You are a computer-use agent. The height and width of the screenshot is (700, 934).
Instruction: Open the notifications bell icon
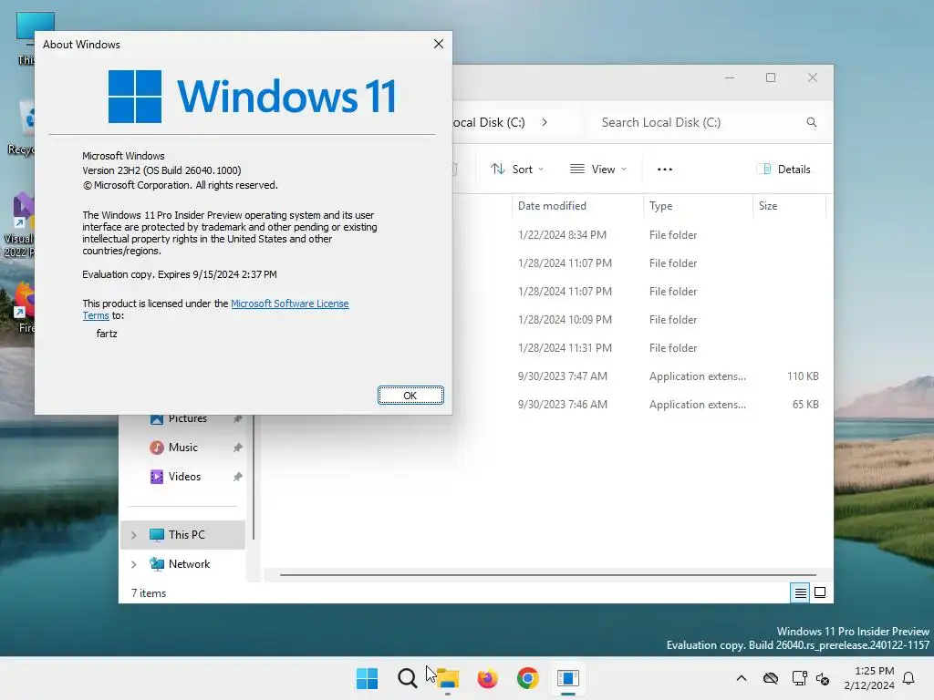coord(909,678)
